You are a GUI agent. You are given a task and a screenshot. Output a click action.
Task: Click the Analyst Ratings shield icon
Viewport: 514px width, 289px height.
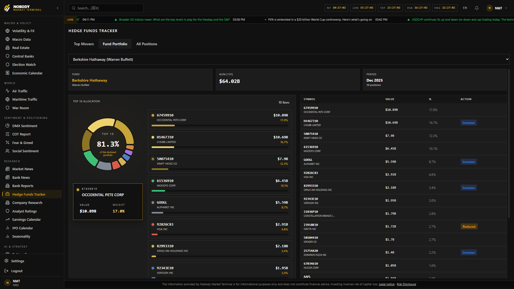7,211
